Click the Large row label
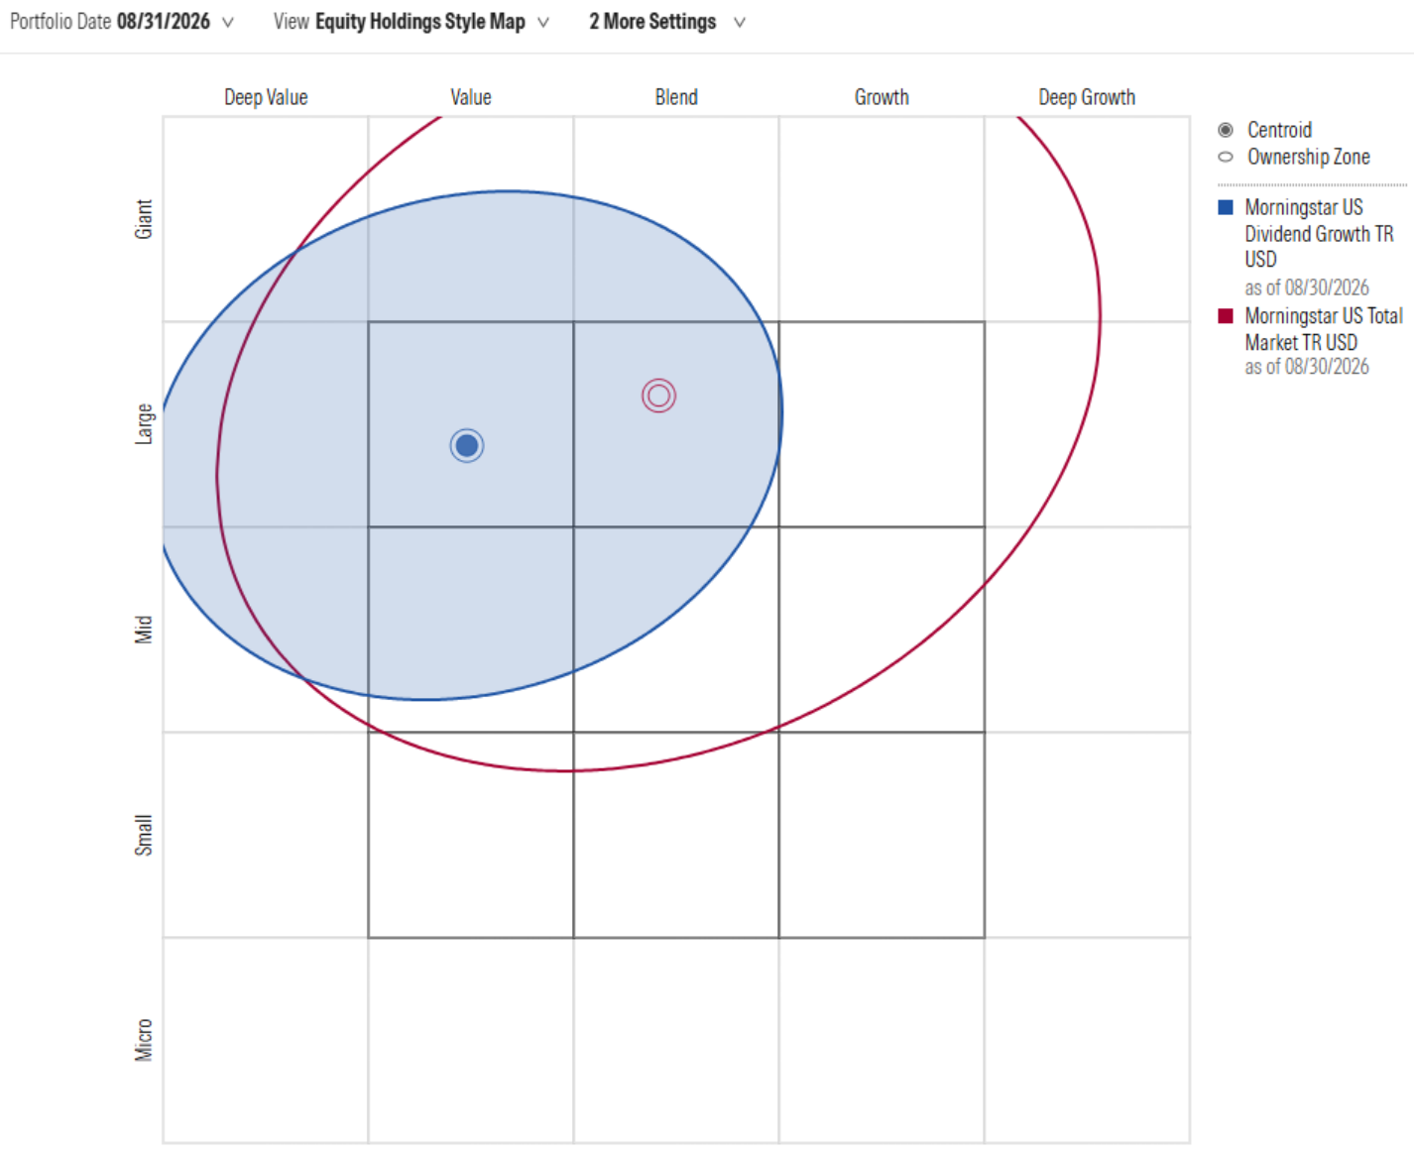The width and height of the screenshot is (1414, 1155). pos(144,423)
